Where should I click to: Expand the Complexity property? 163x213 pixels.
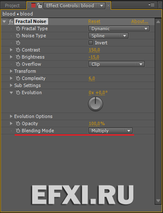click(x=11, y=78)
